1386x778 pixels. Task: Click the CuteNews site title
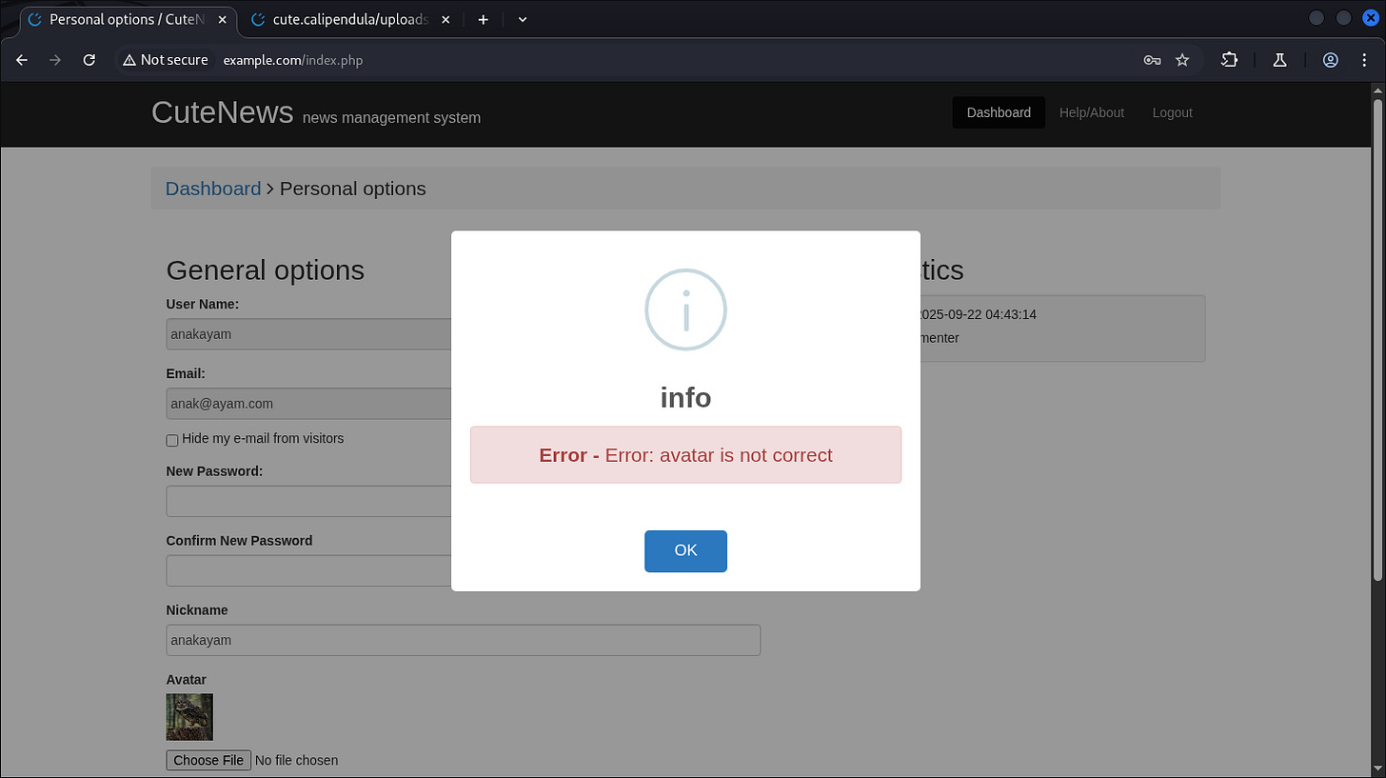click(222, 112)
